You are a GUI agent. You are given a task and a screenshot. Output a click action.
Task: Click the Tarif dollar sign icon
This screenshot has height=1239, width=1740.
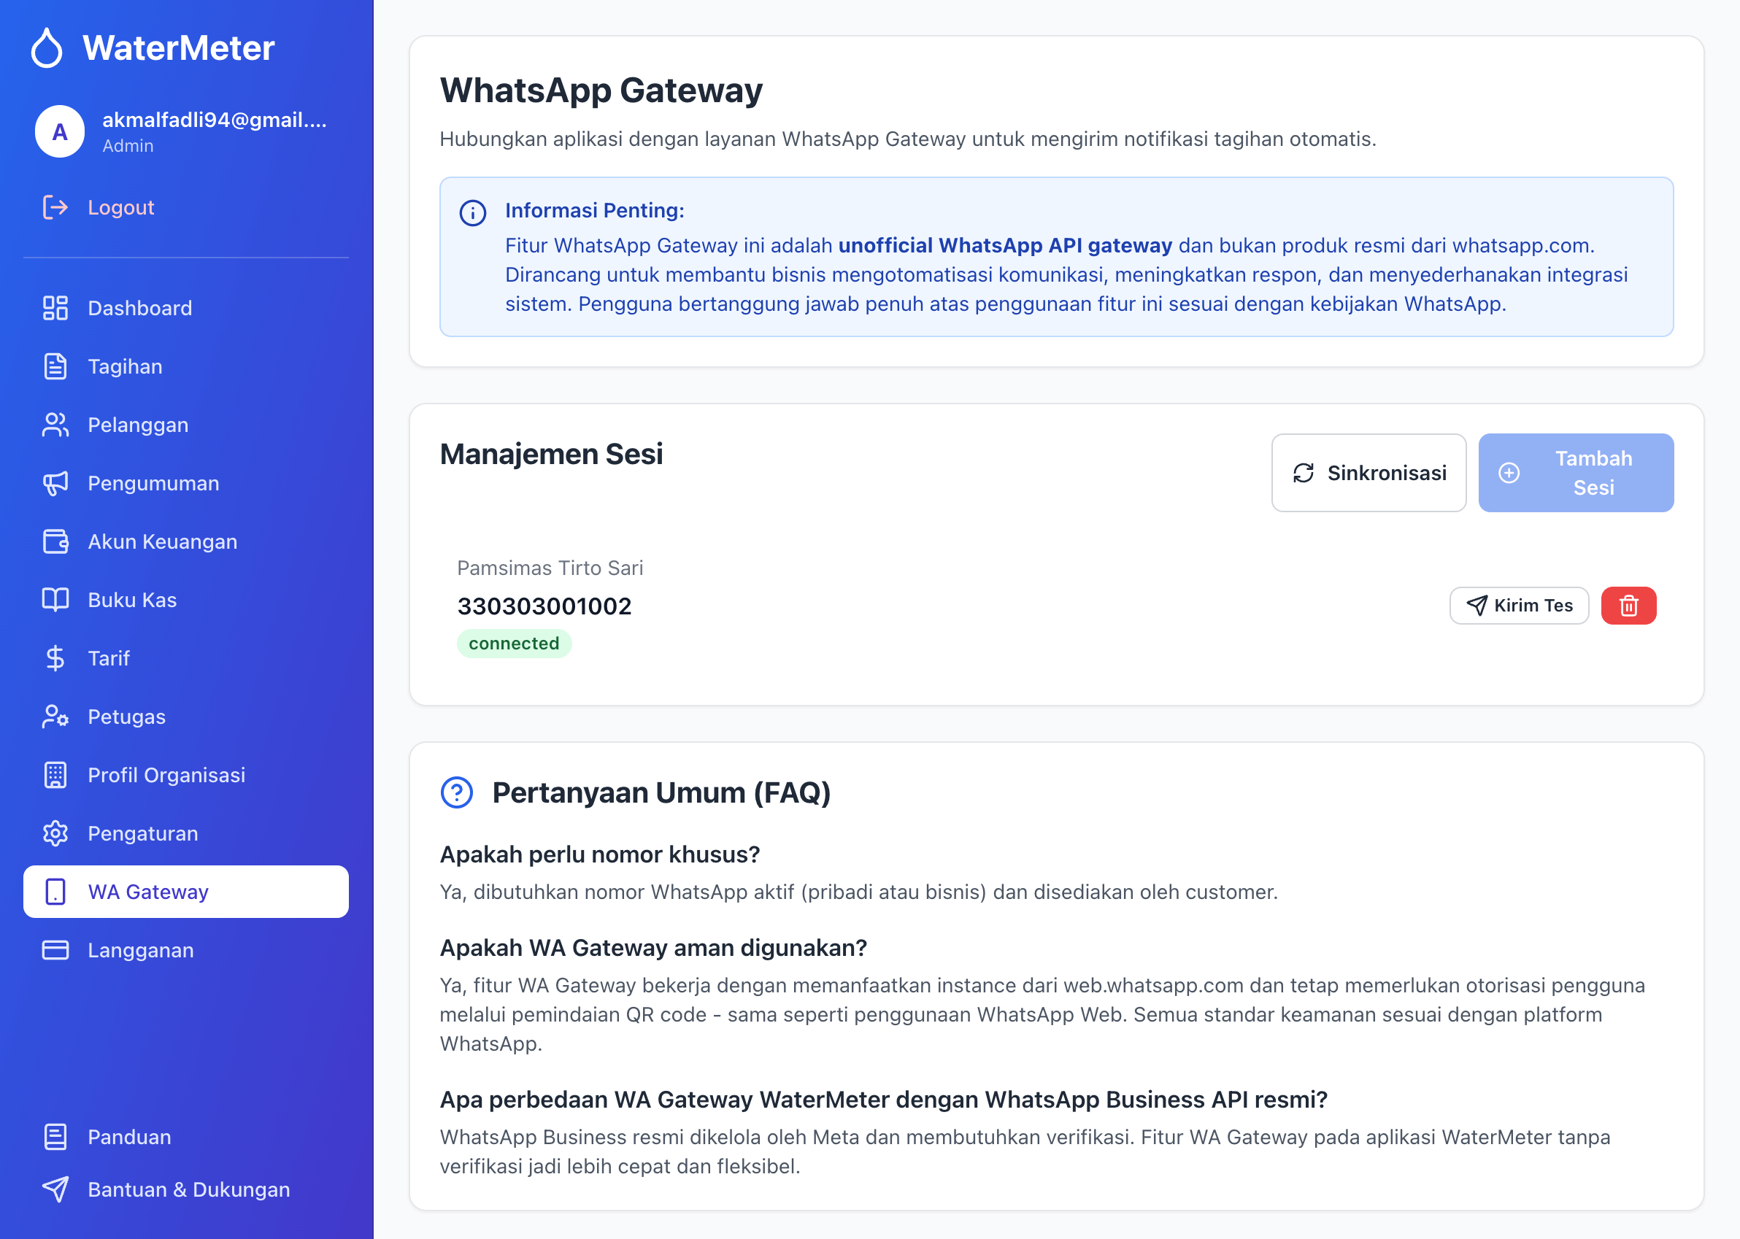tap(55, 658)
